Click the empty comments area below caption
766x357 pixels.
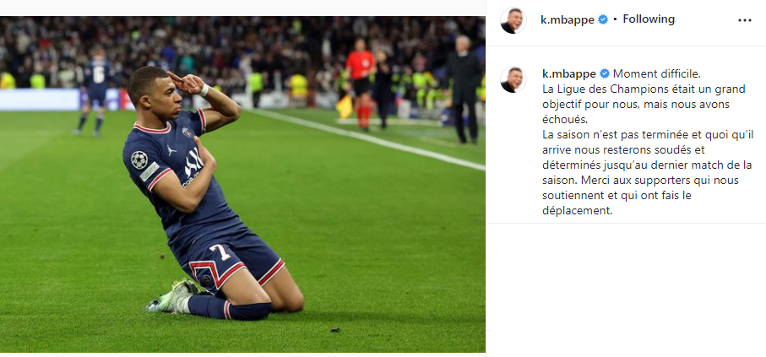626,288
